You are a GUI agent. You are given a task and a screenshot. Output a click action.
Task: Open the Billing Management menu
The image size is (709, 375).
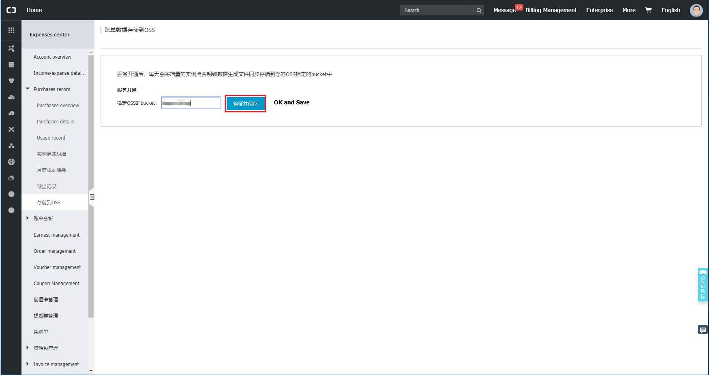[x=550, y=10]
